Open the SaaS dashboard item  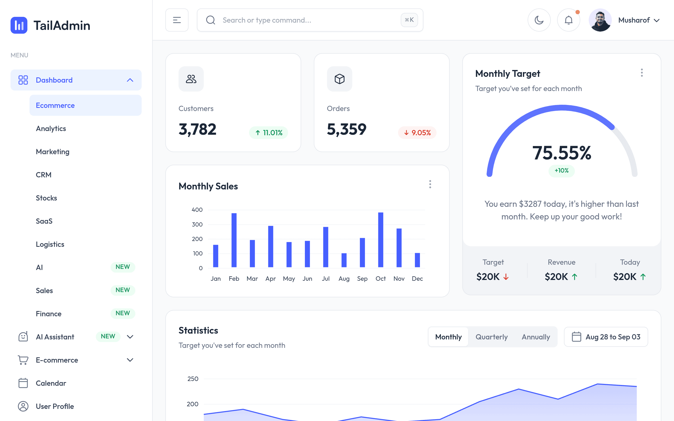pos(86,221)
